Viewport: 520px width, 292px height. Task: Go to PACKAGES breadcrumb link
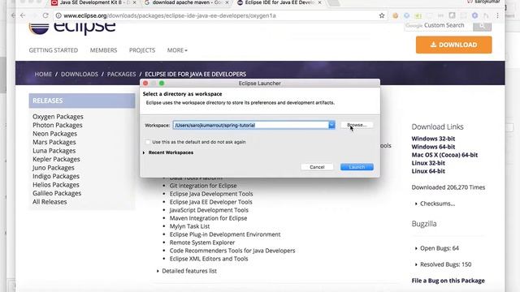click(x=121, y=74)
